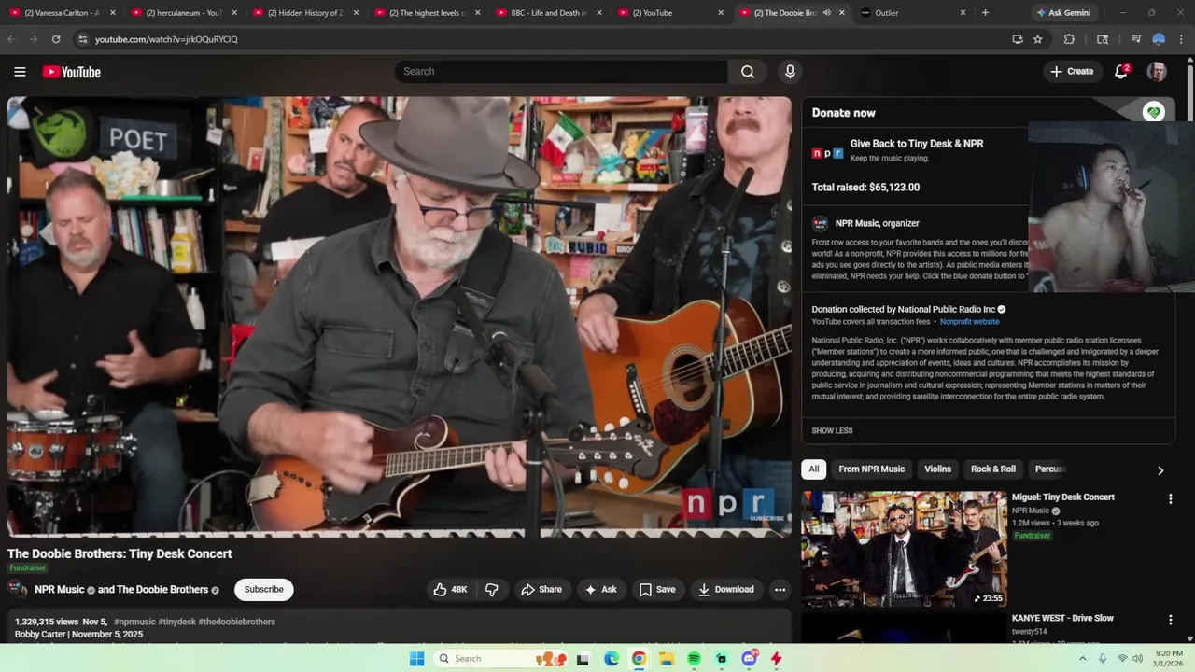
Task: Open Discord from the taskbar
Action: (749, 659)
